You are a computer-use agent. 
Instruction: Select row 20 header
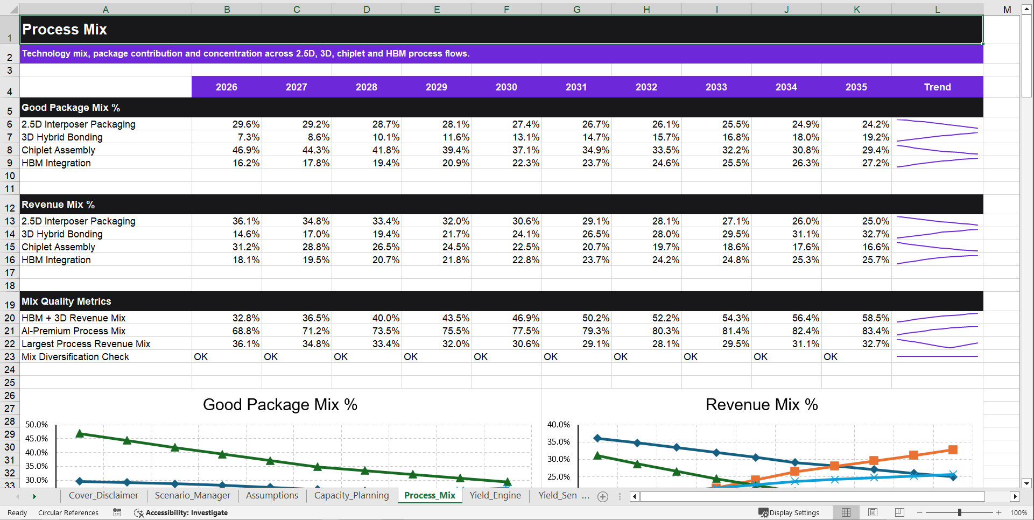pos(10,318)
